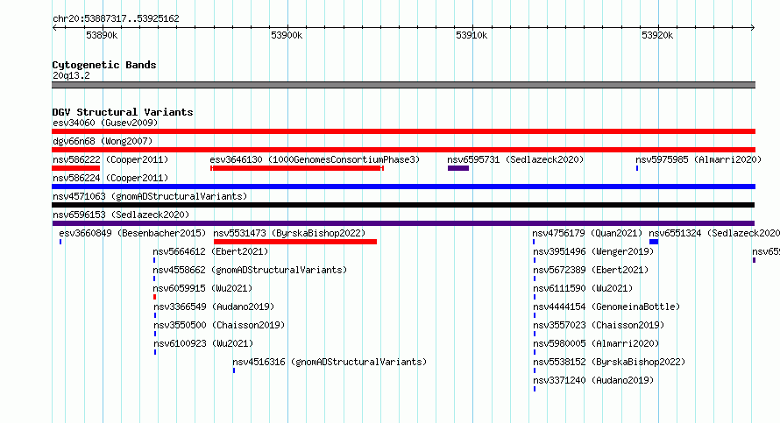Open nsv6100923 (Wu2021) label

coord(203,343)
